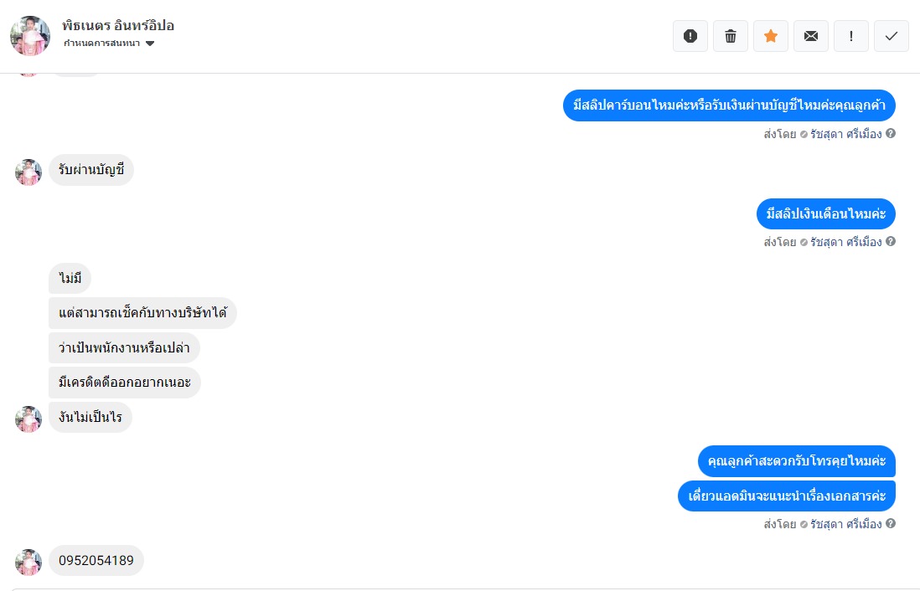Toggle the orange star follow-up icon
This screenshot has width=920, height=591.
point(771,36)
